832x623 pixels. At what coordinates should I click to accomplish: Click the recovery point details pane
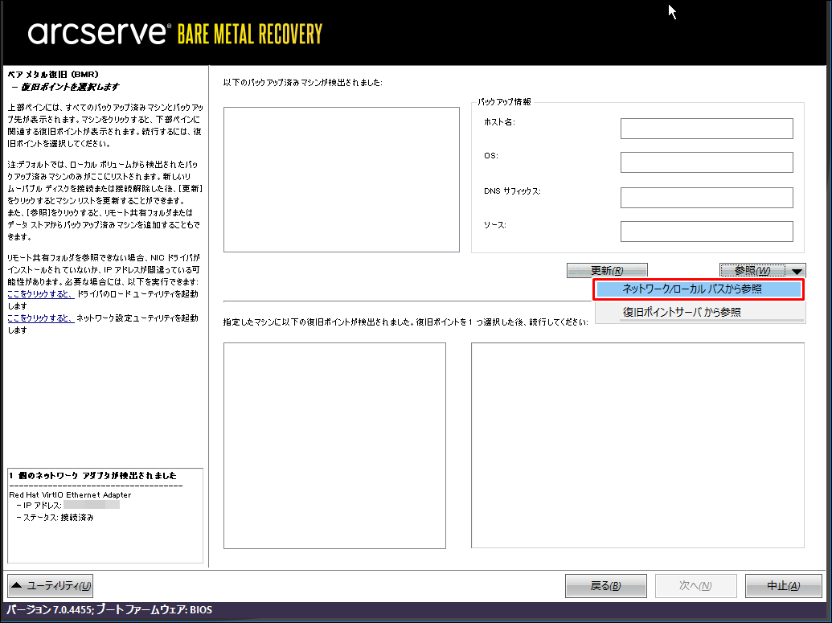[637, 445]
